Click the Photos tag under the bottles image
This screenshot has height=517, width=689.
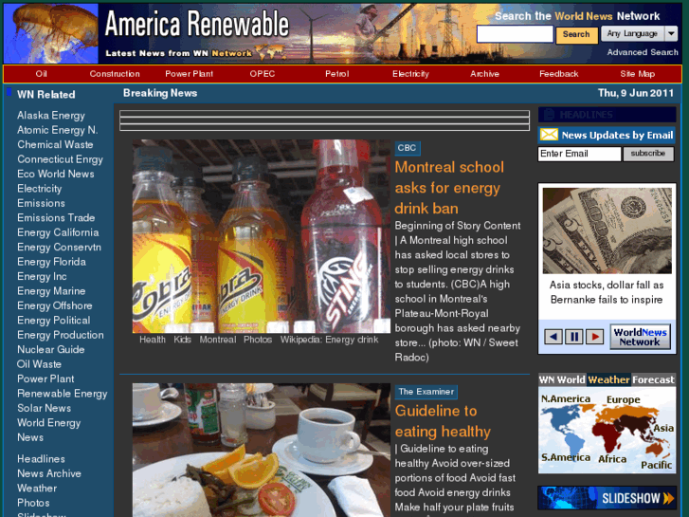[258, 340]
